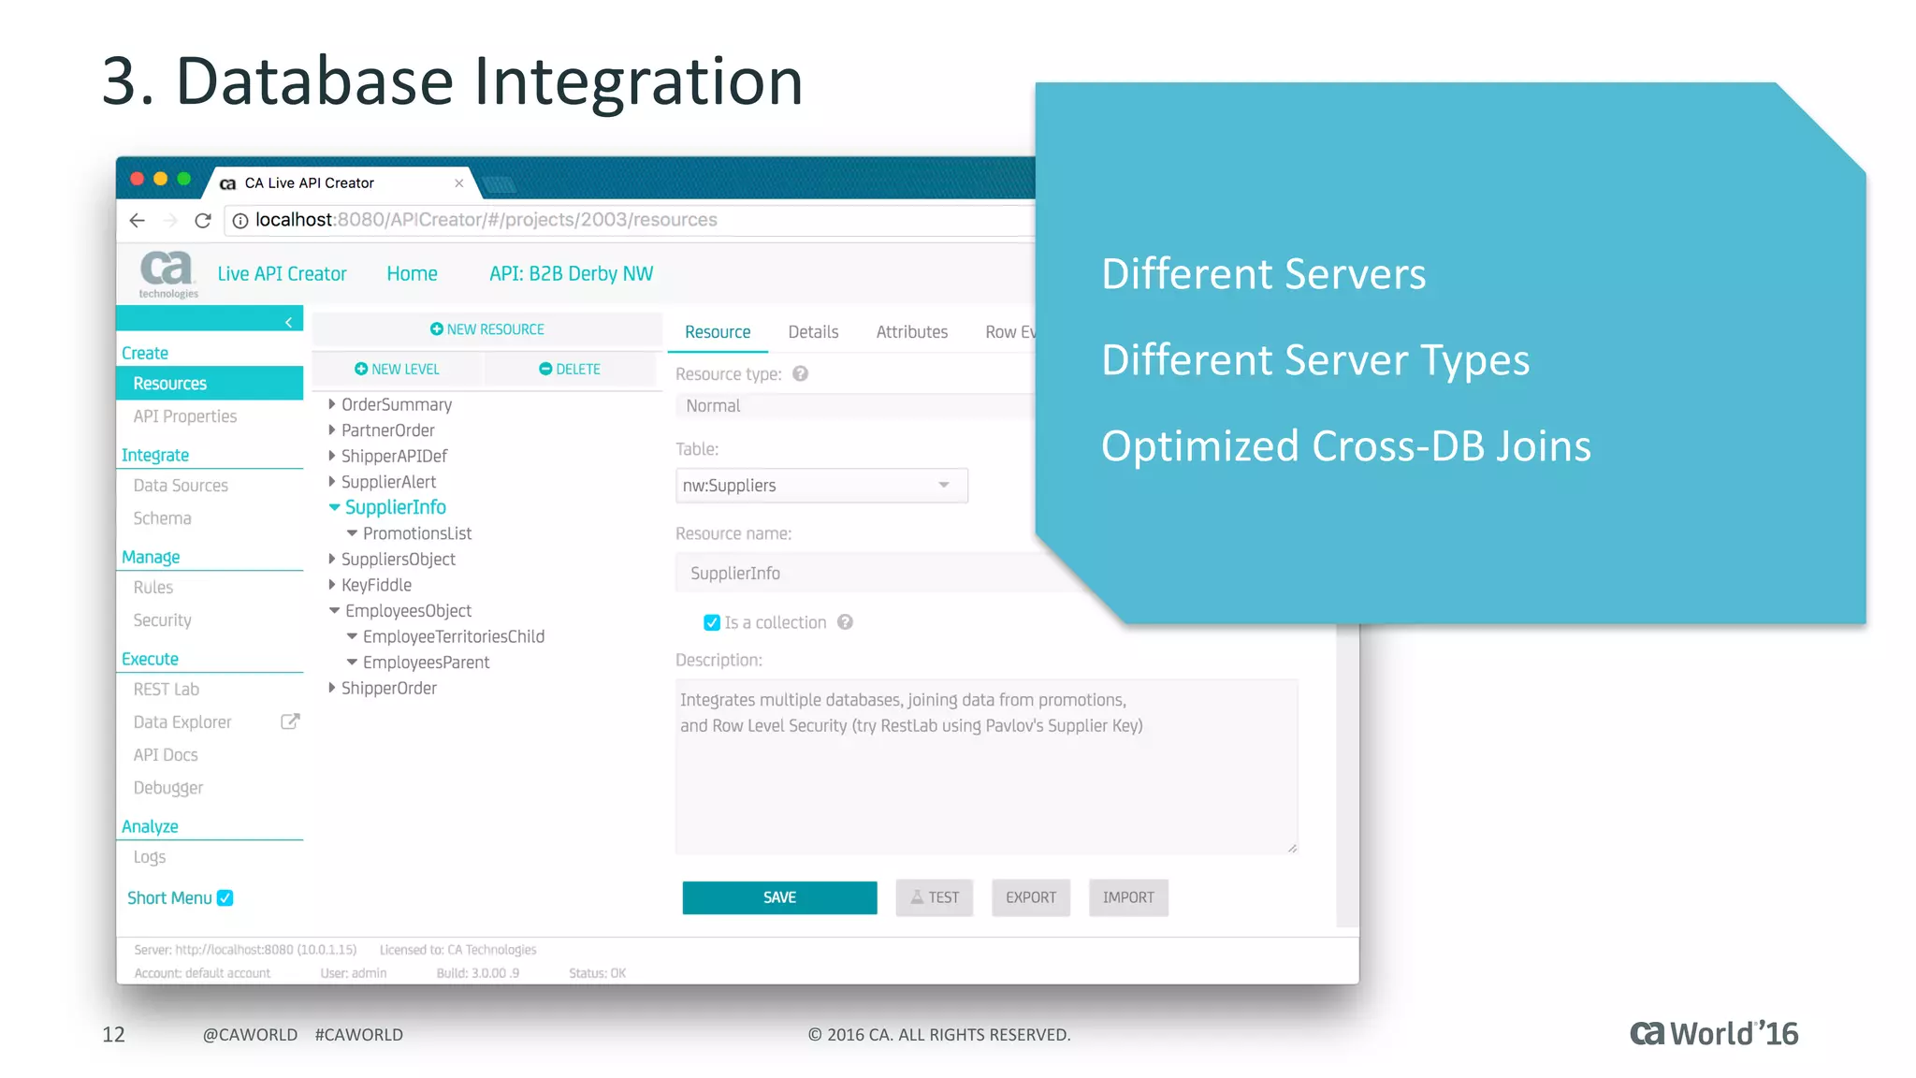Screen dimensions: 1916x1078
Task: Expand the KeyFiddle resource
Action: 331,585
